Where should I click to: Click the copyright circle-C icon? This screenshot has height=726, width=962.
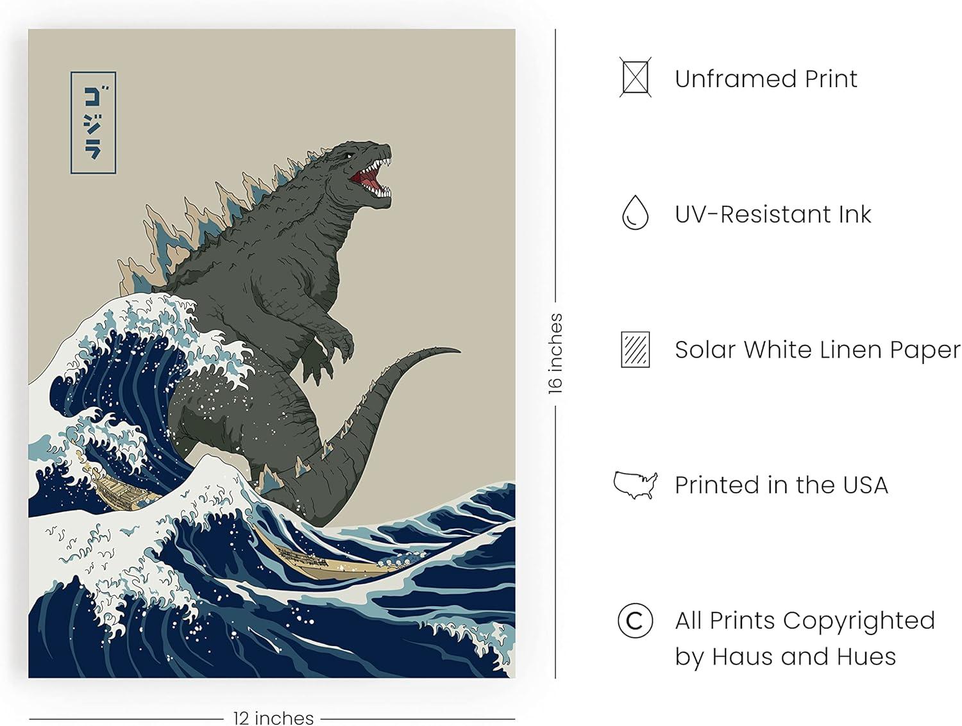(x=635, y=620)
